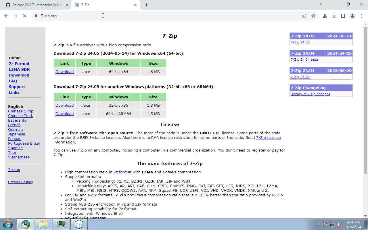Download the 64-bit x64 .exe
368x230 pixels.
click(64, 72)
